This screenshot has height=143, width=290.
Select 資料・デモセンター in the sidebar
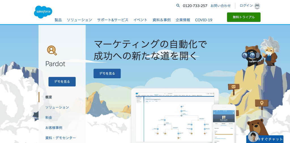click(x=61, y=138)
